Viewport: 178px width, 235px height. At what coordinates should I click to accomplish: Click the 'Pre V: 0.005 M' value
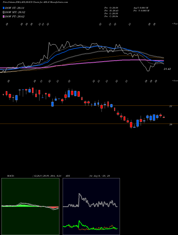click(141, 11)
